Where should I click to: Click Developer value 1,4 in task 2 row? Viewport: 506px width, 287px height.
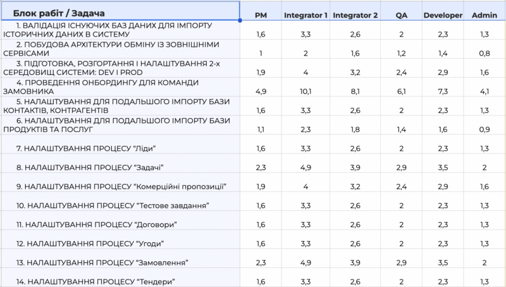click(x=443, y=54)
